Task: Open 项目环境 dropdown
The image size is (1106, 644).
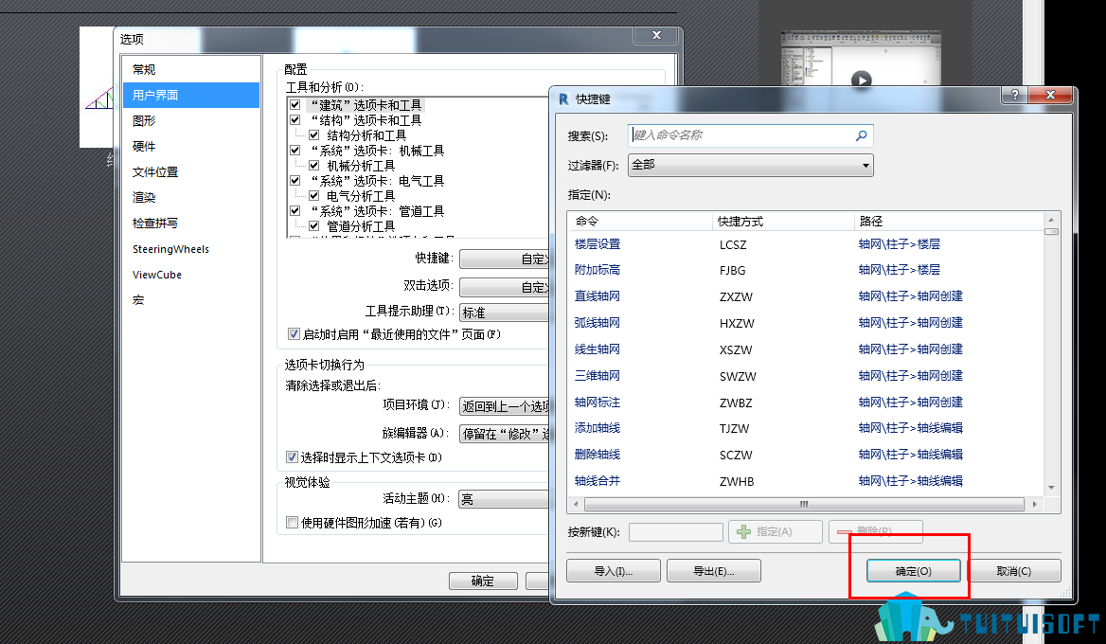Action: [504, 406]
